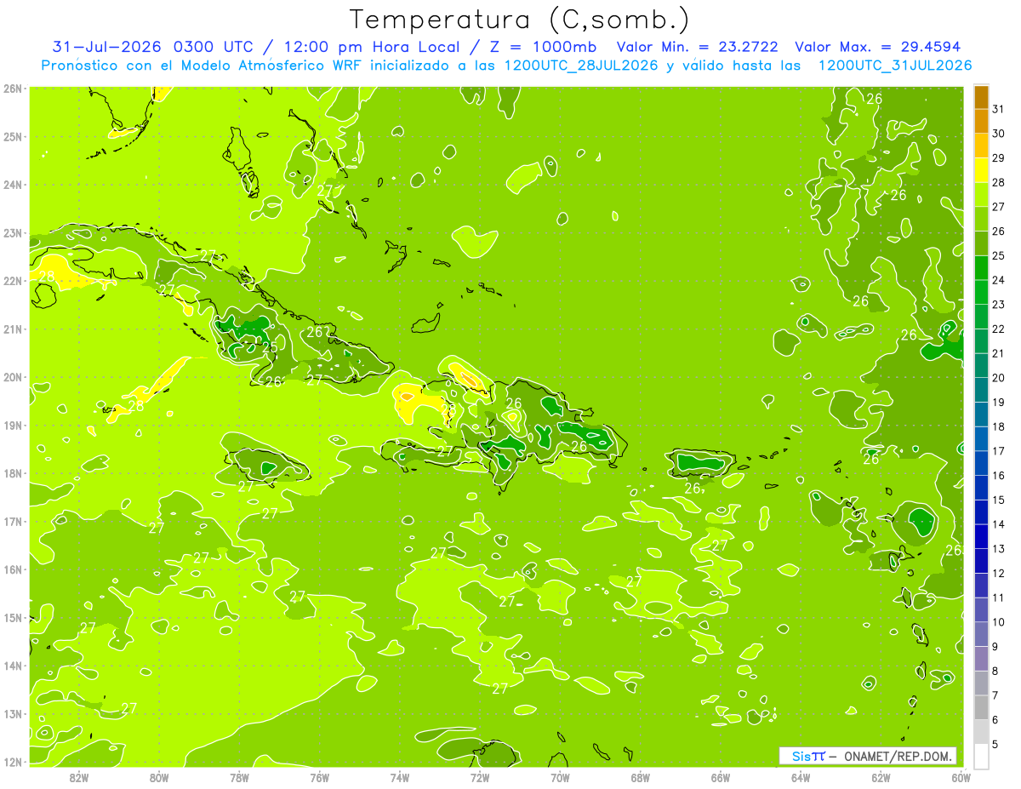This screenshot has height=789, width=1021.
Task: Click the "82W" longitude axis label
Action: (79, 777)
